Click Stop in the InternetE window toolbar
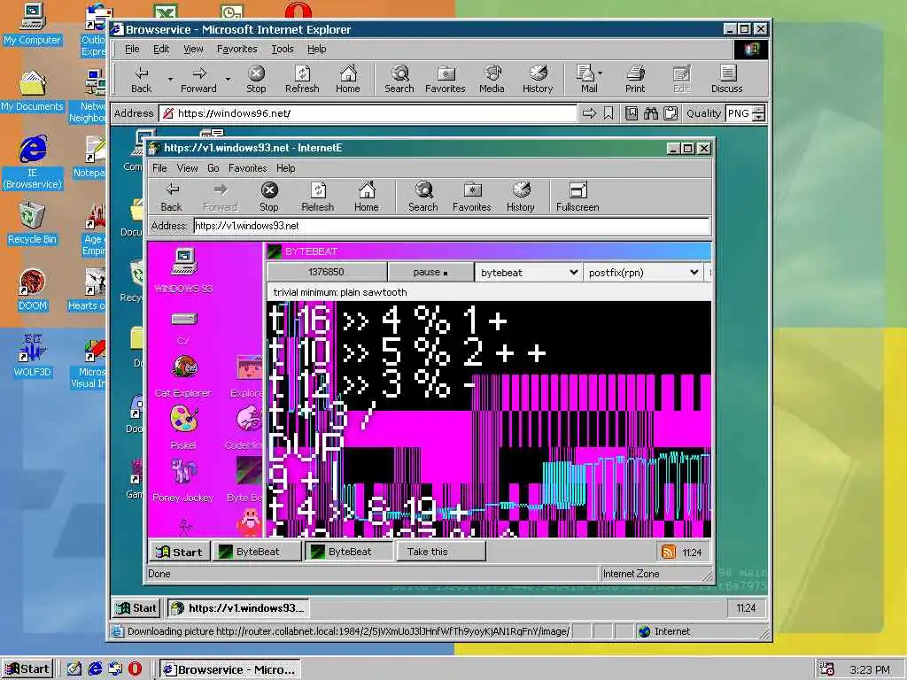The height and width of the screenshot is (680, 907). pos(269,197)
